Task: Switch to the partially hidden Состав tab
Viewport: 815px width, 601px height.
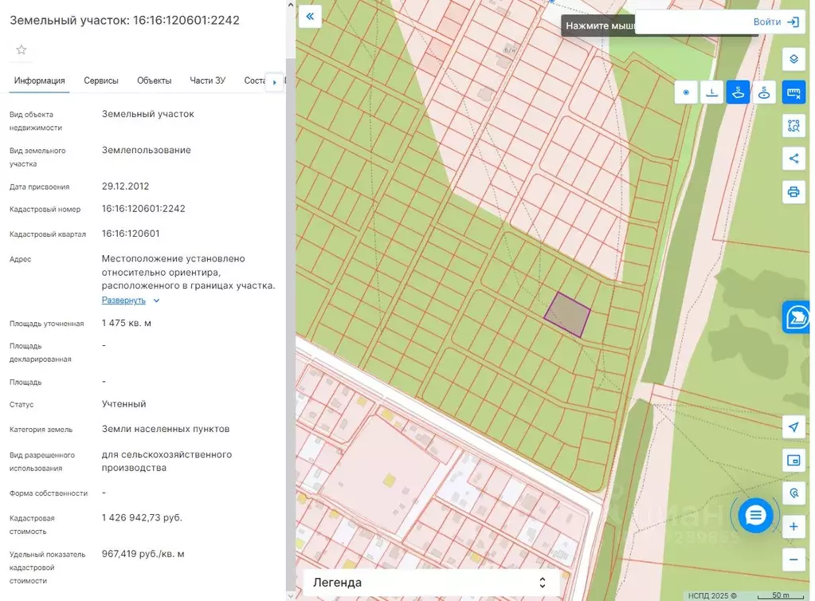Action: point(255,81)
